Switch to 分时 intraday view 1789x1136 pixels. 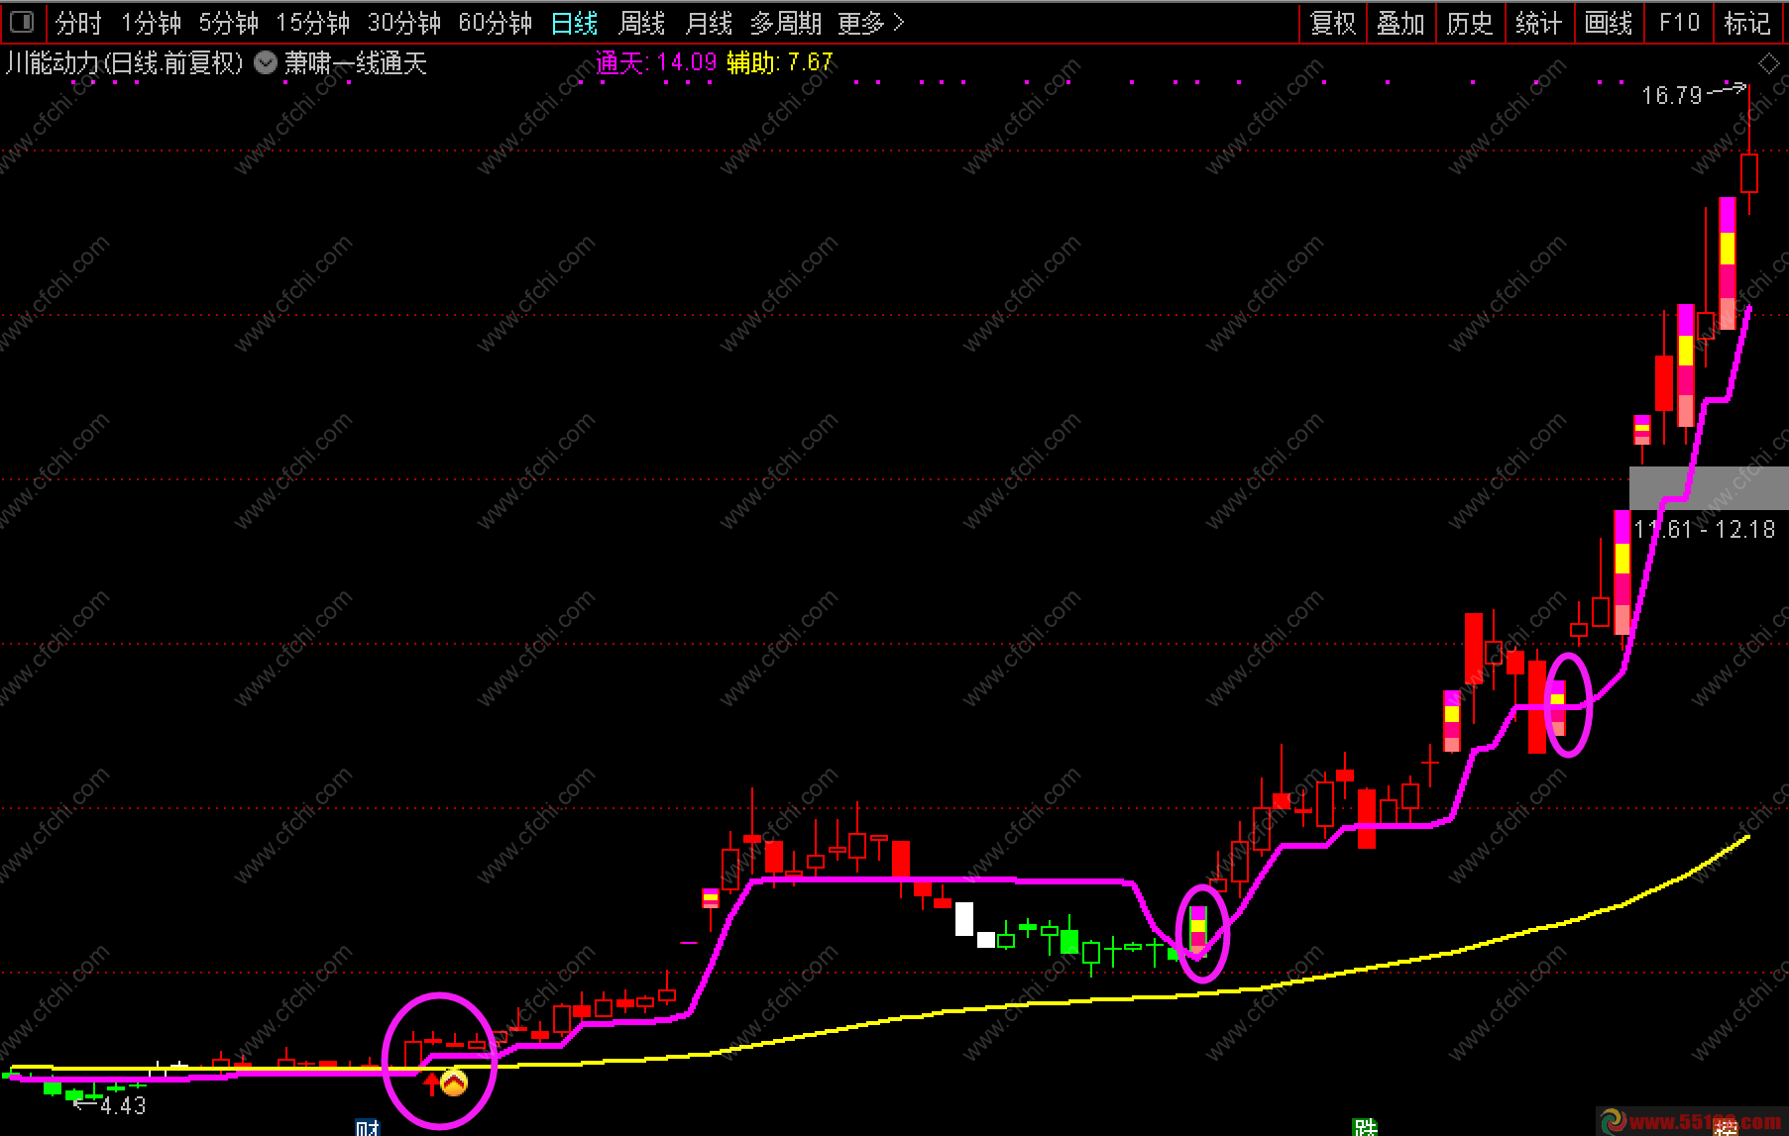[78, 23]
